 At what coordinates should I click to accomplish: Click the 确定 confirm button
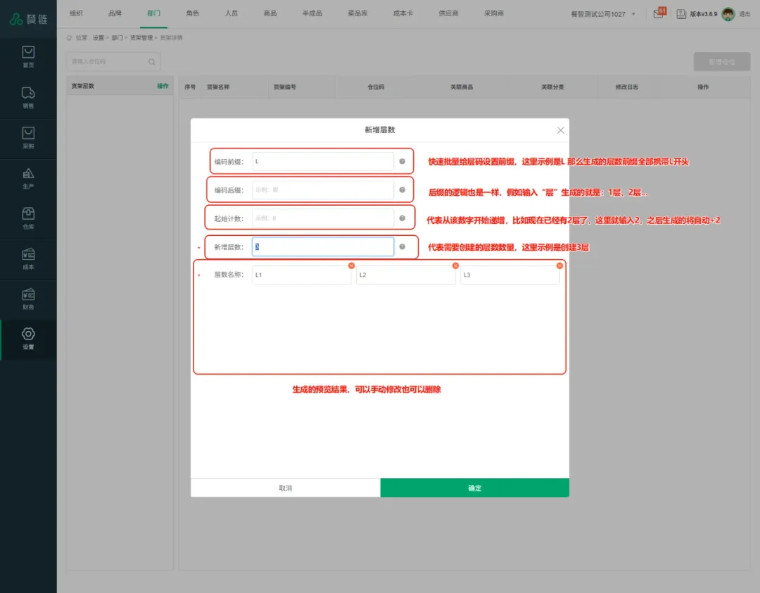(474, 488)
